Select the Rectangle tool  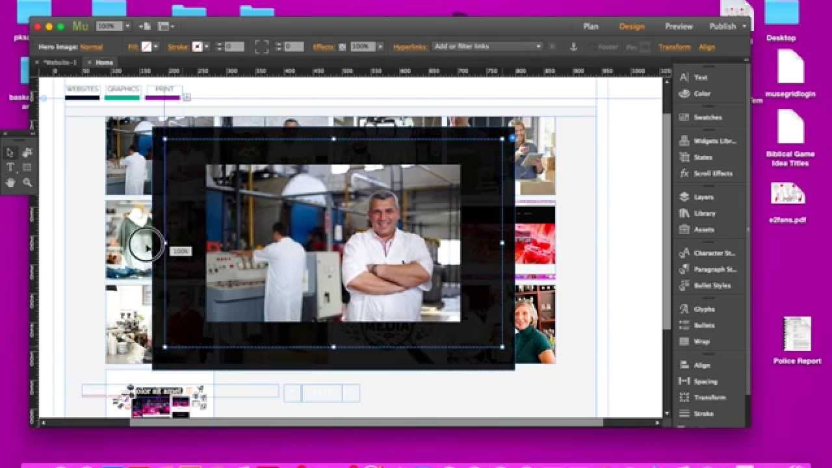point(27,168)
